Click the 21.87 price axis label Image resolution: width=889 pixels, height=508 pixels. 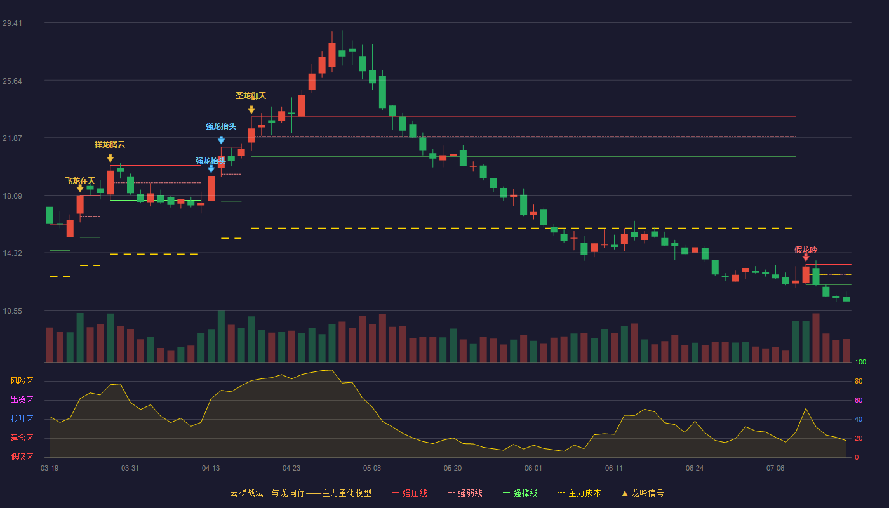[12, 138]
